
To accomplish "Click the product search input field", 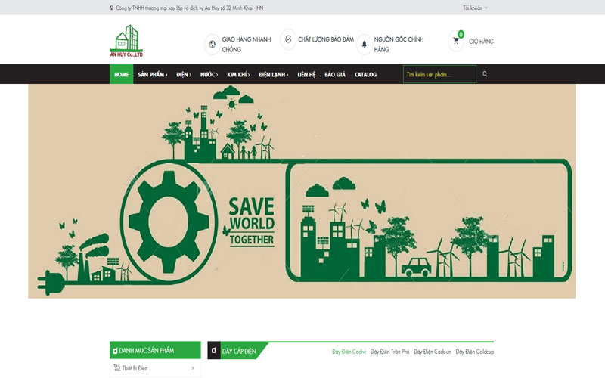I will [439, 74].
